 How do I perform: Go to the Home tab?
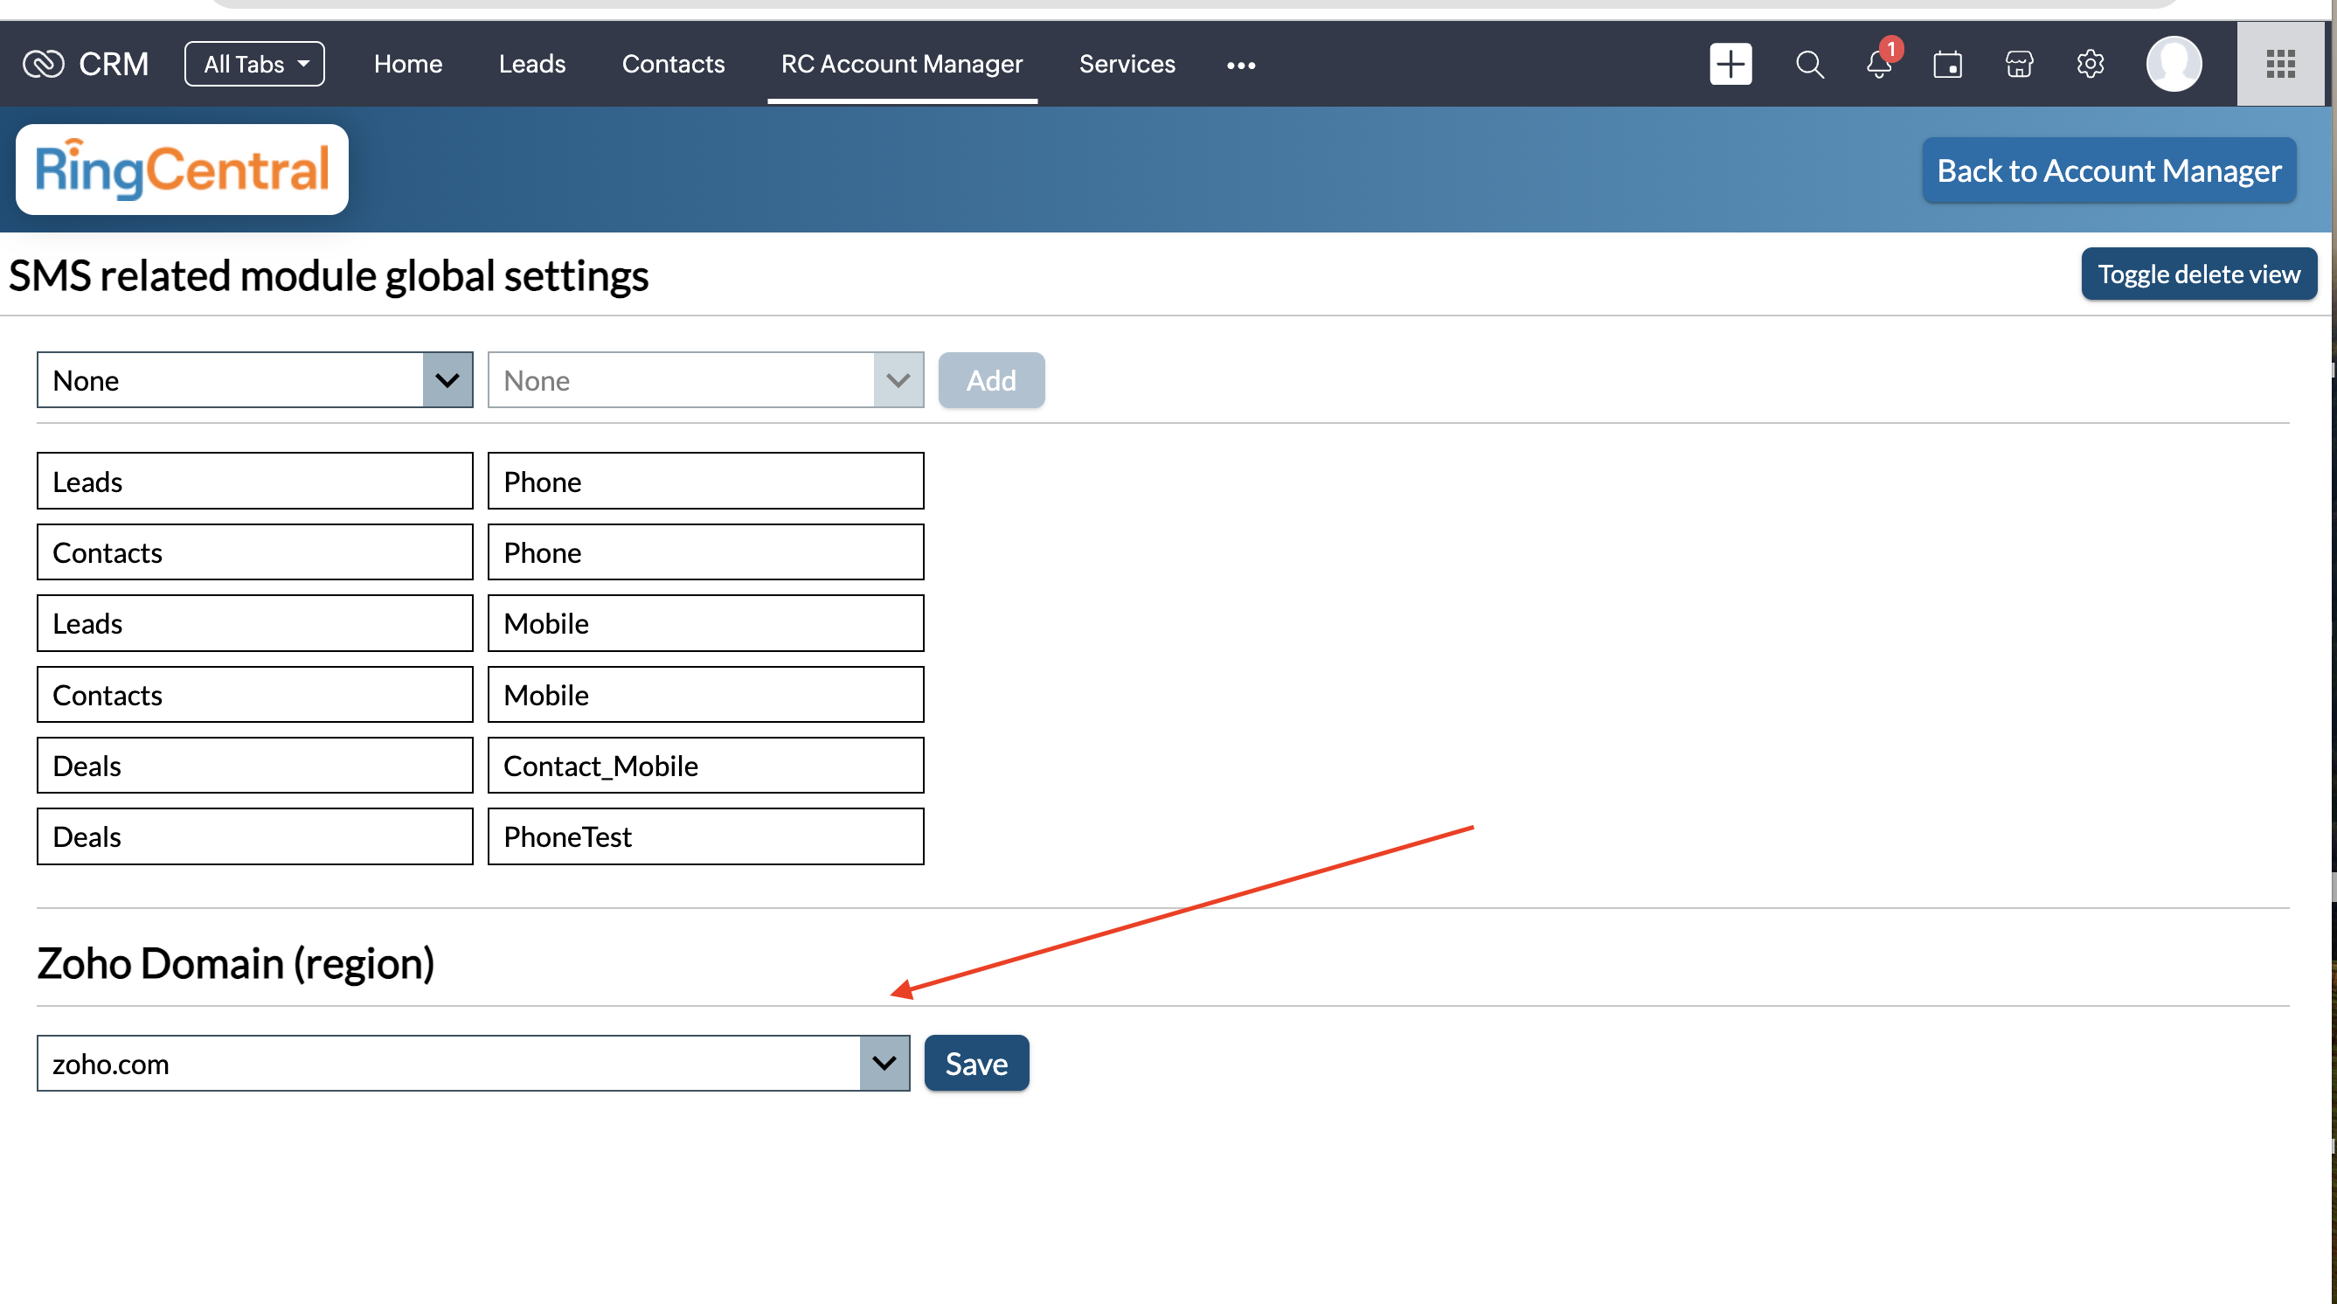[x=407, y=64]
